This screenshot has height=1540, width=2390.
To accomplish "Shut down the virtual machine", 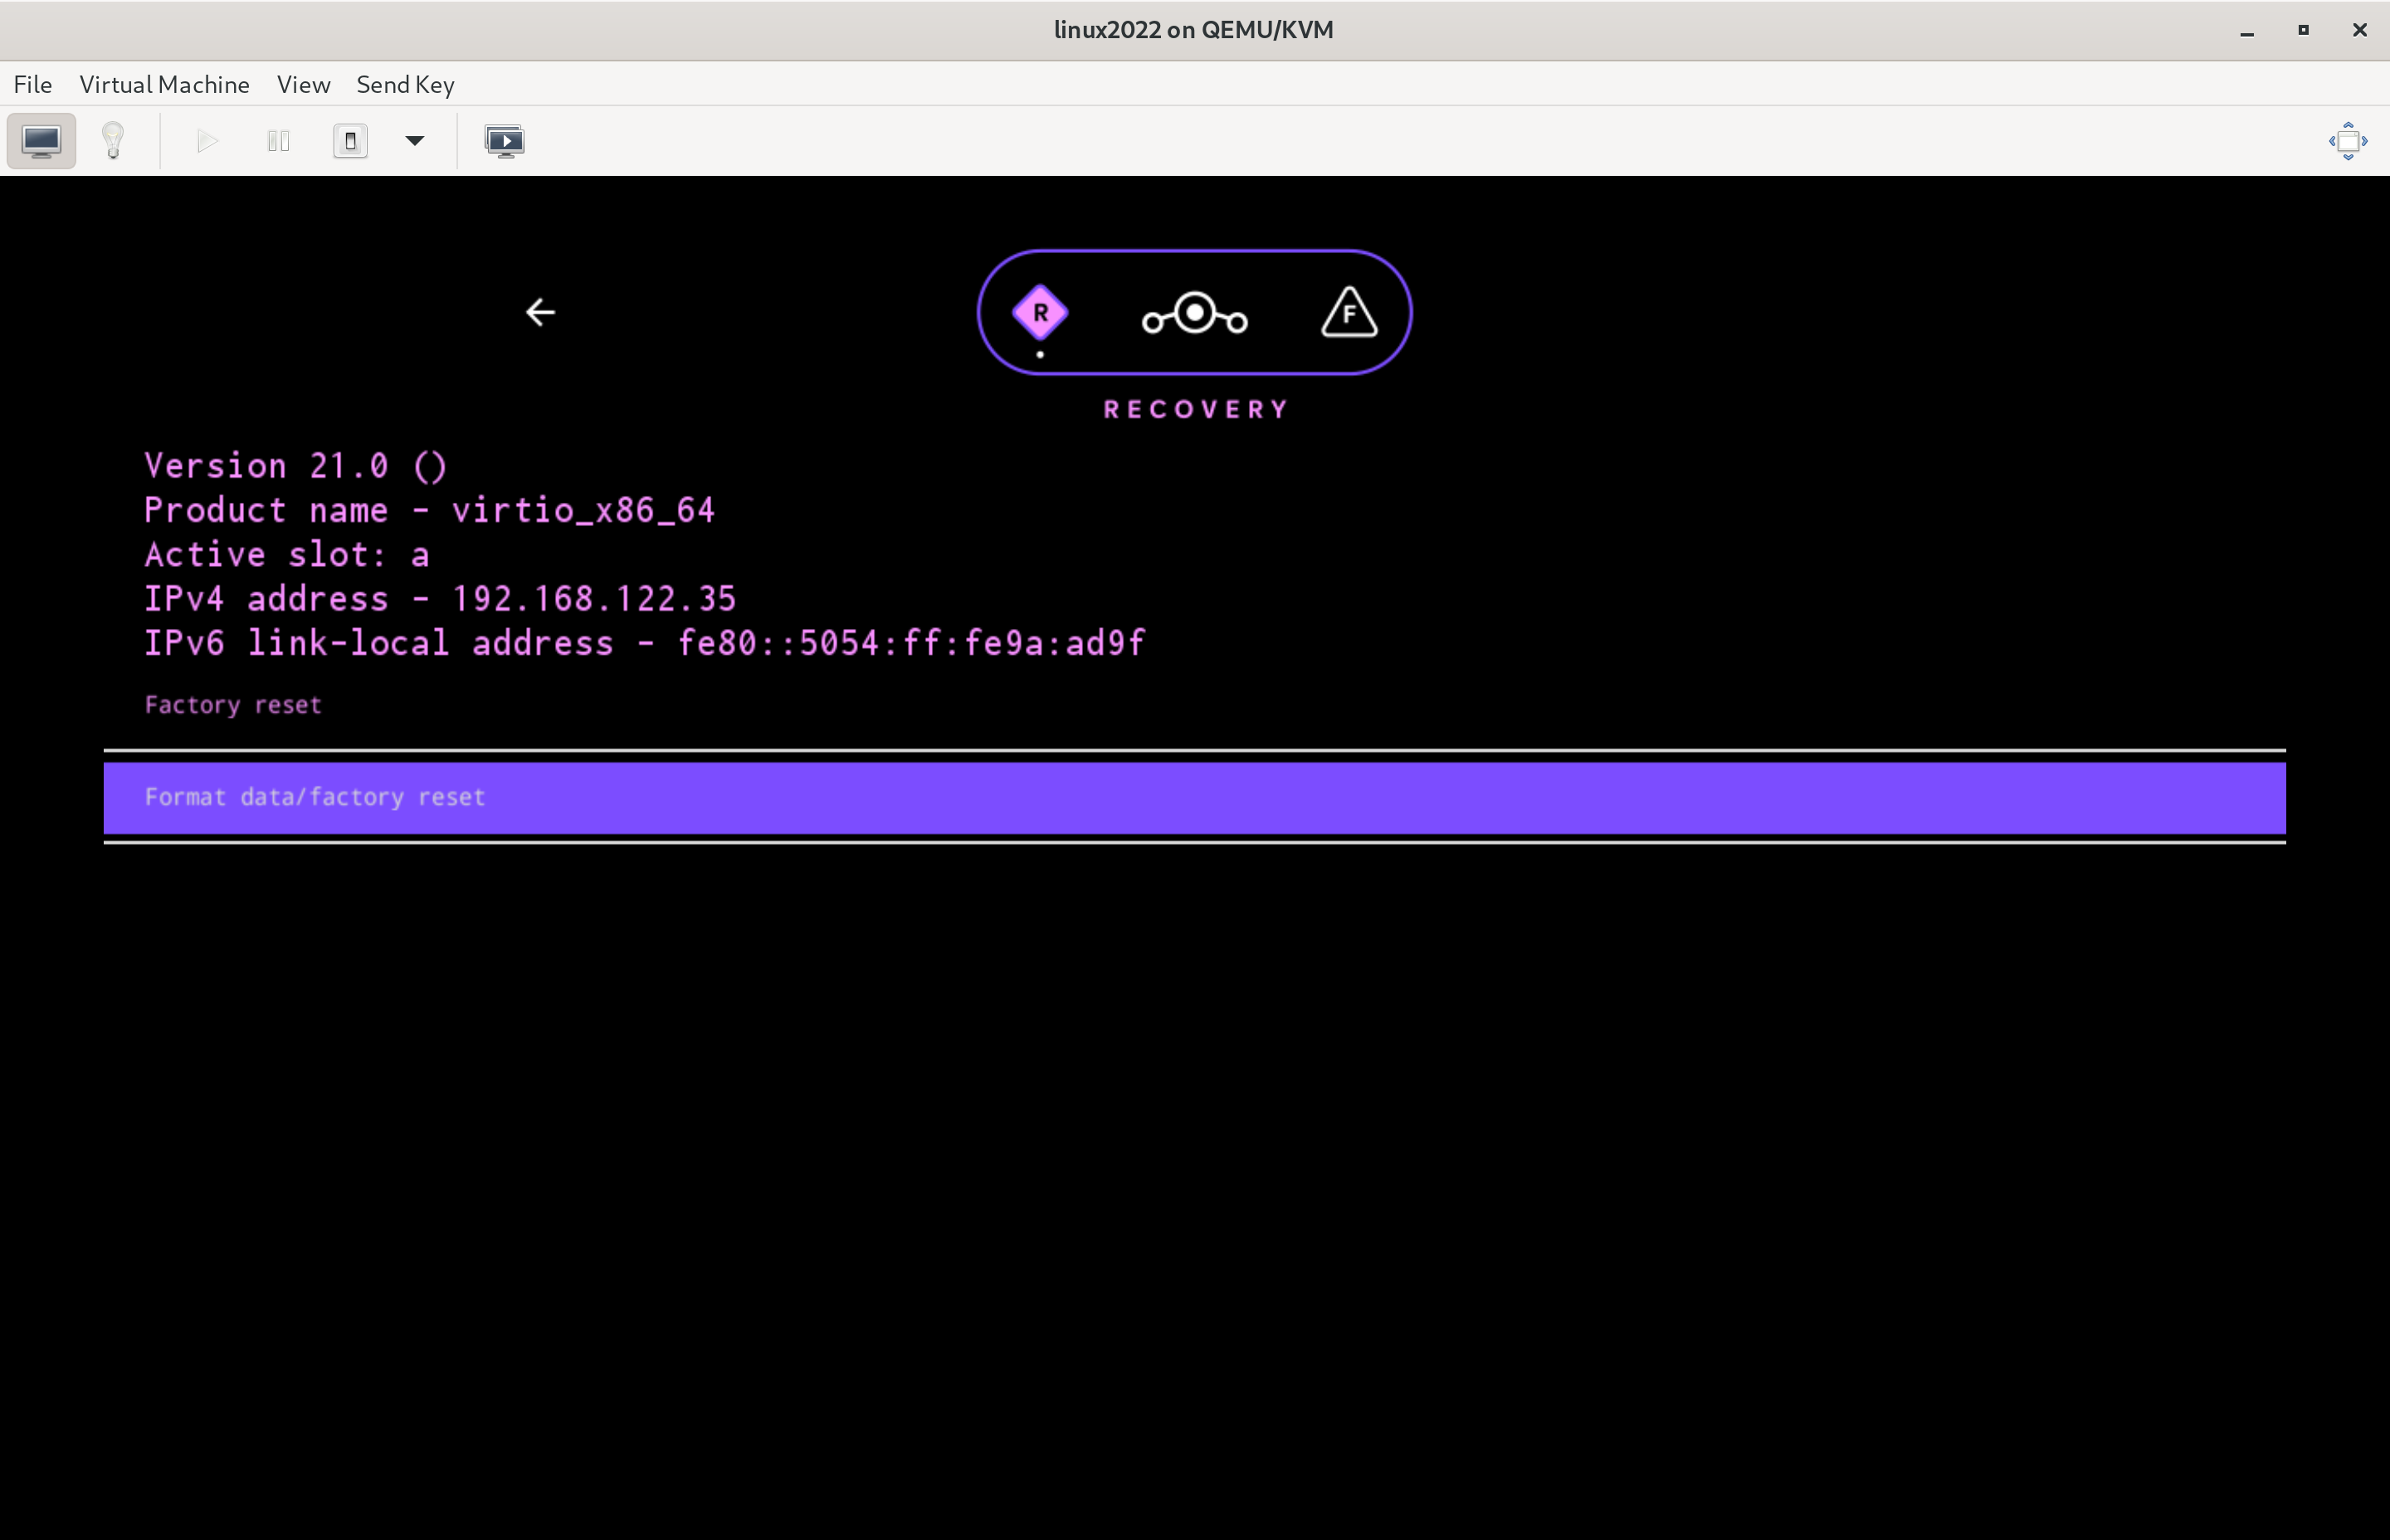I will click(x=350, y=141).
